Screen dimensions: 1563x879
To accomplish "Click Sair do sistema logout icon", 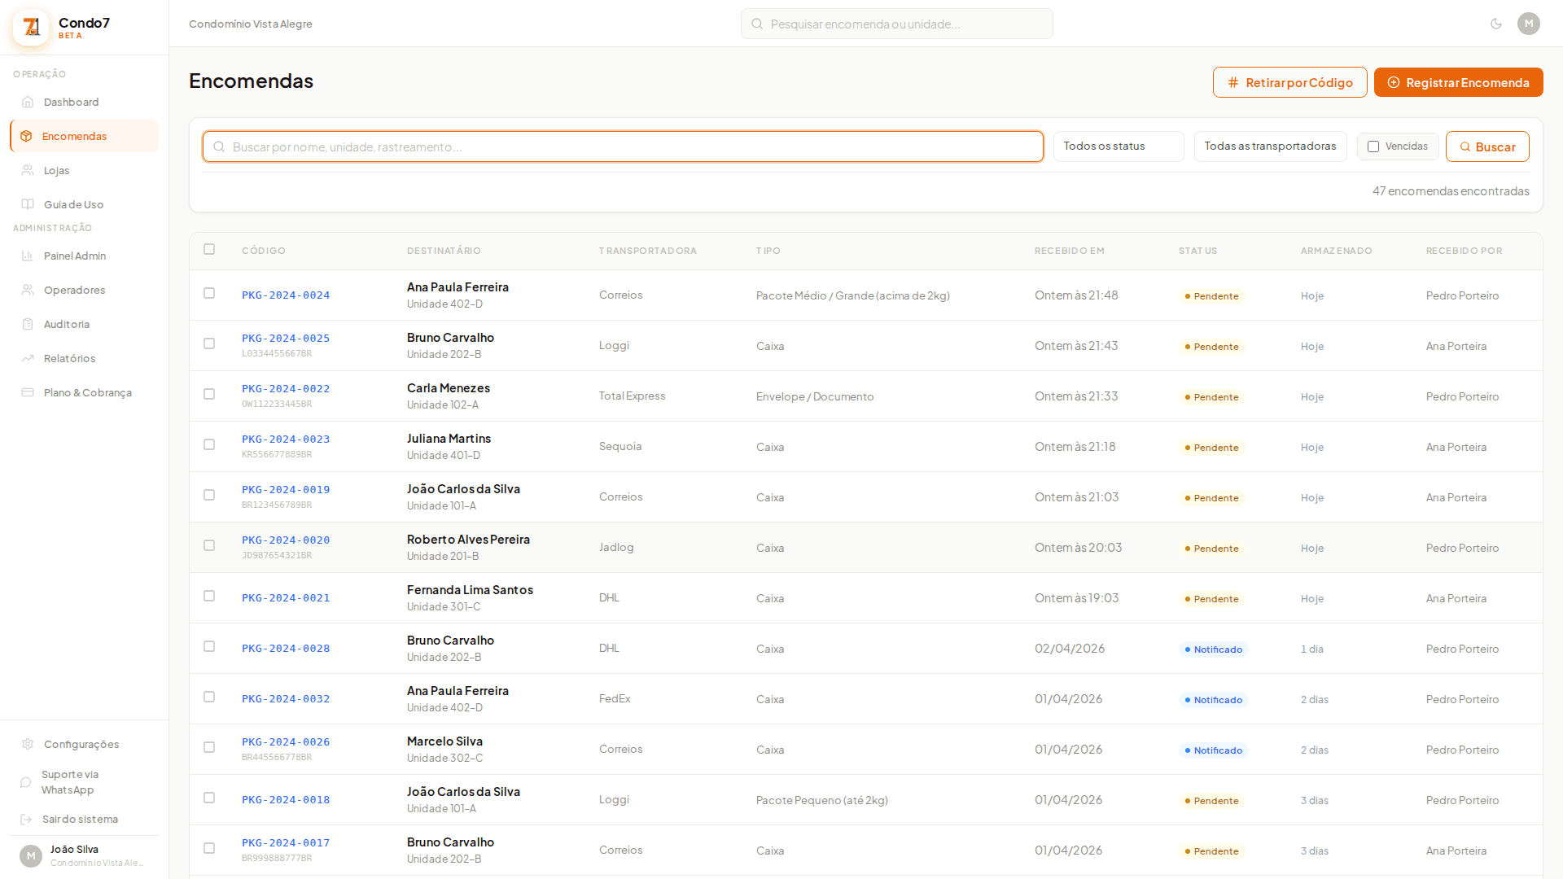I will click(x=26, y=820).
